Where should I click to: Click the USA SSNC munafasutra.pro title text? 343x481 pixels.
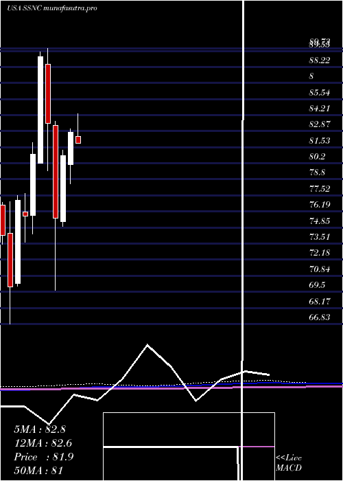click(x=51, y=8)
